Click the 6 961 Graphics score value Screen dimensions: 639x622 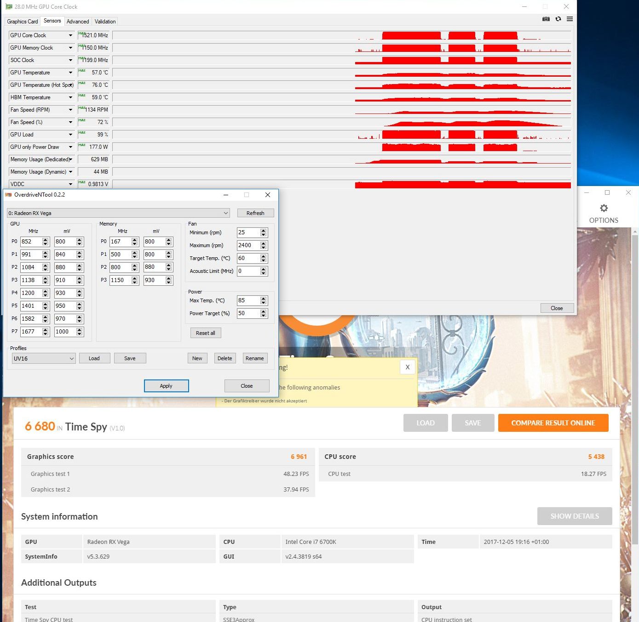[299, 457]
